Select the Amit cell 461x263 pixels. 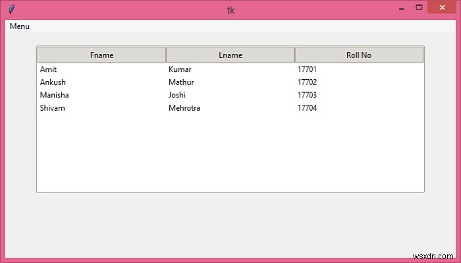tap(48, 69)
